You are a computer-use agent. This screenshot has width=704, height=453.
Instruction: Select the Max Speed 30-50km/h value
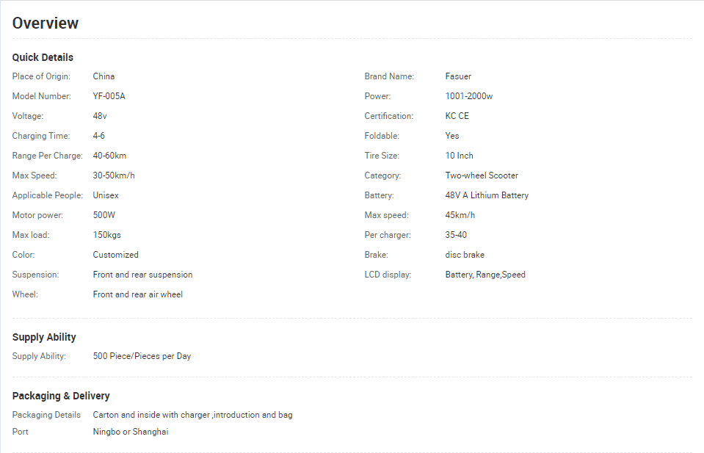pyautogui.click(x=114, y=175)
